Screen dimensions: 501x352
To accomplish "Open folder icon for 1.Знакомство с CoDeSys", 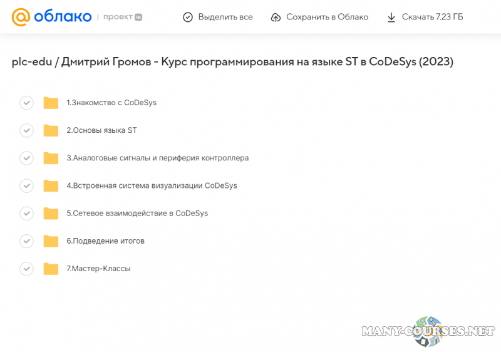I will [51, 103].
